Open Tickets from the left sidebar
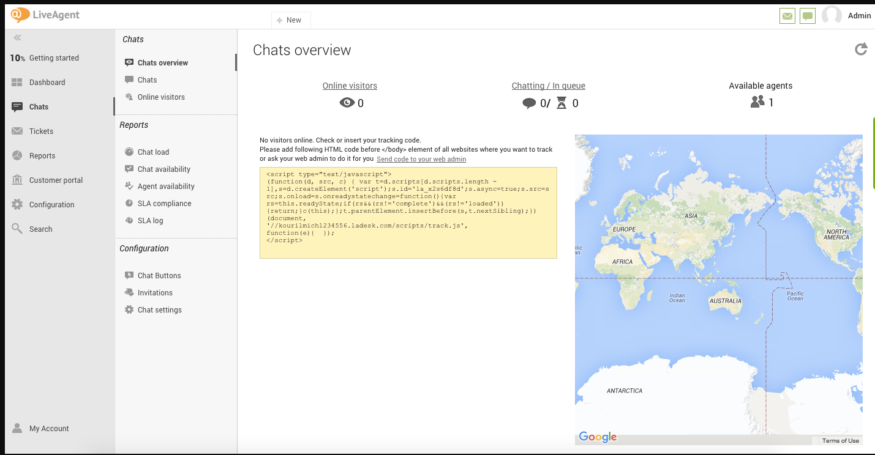The image size is (875, 455). pyautogui.click(x=41, y=131)
